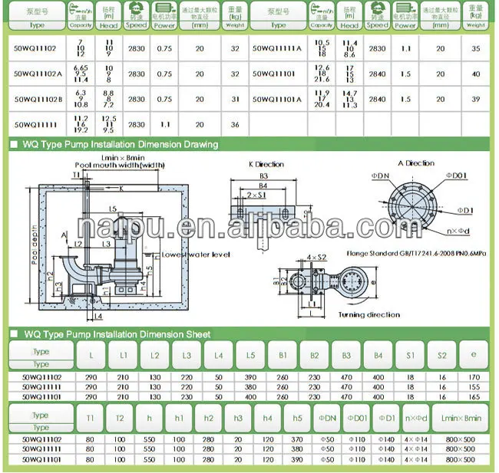The height and width of the screenshot is (473, 499).
Task: Click the n×Φd header cell in the dimension sheet
Action: [x=416, y=418]
